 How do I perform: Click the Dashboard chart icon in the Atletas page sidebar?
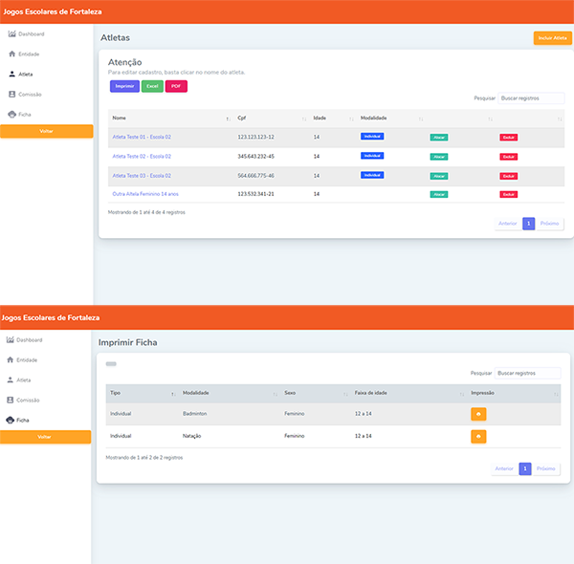[x=11, y=34]
